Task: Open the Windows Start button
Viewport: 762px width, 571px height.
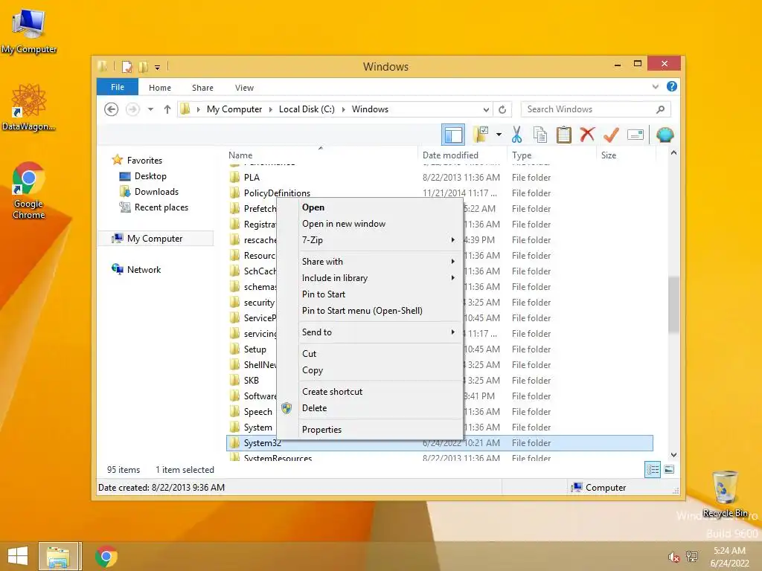Action: (x=18, y=556)
